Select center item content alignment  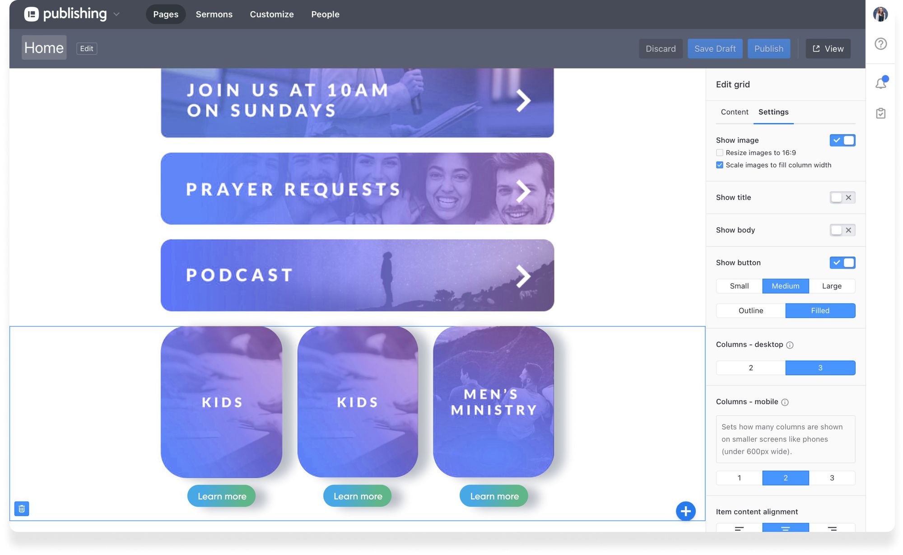785,528
